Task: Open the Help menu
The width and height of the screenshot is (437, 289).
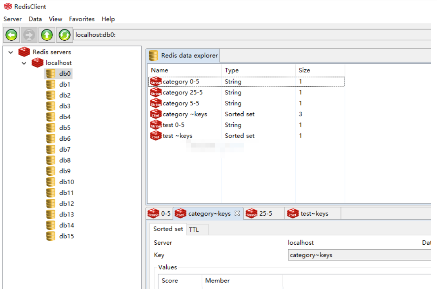Action: [108, 19]
